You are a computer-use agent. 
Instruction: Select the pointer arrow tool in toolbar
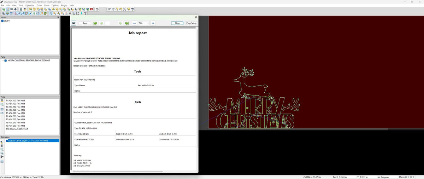coord(51,13)
